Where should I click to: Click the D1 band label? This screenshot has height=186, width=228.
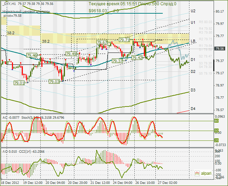pyautogui.click(x=193, y=60)
